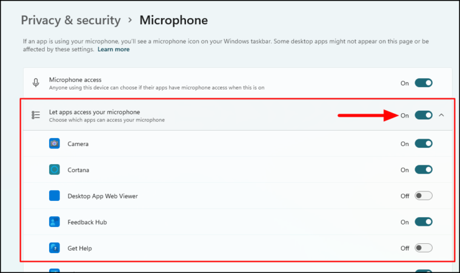Disable Cortana microphone toggle
This screenshot has height=273, width=460.
coord(424,170)
